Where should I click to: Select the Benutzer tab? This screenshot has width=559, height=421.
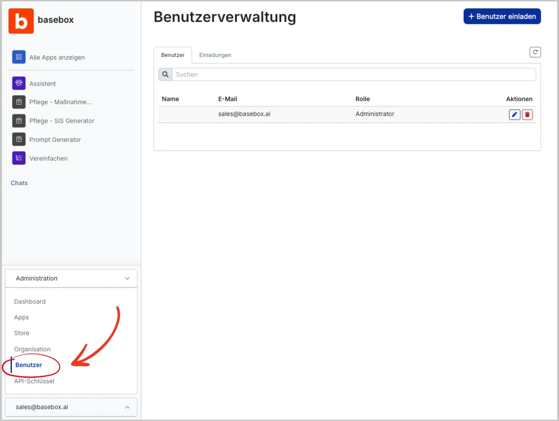173,55
